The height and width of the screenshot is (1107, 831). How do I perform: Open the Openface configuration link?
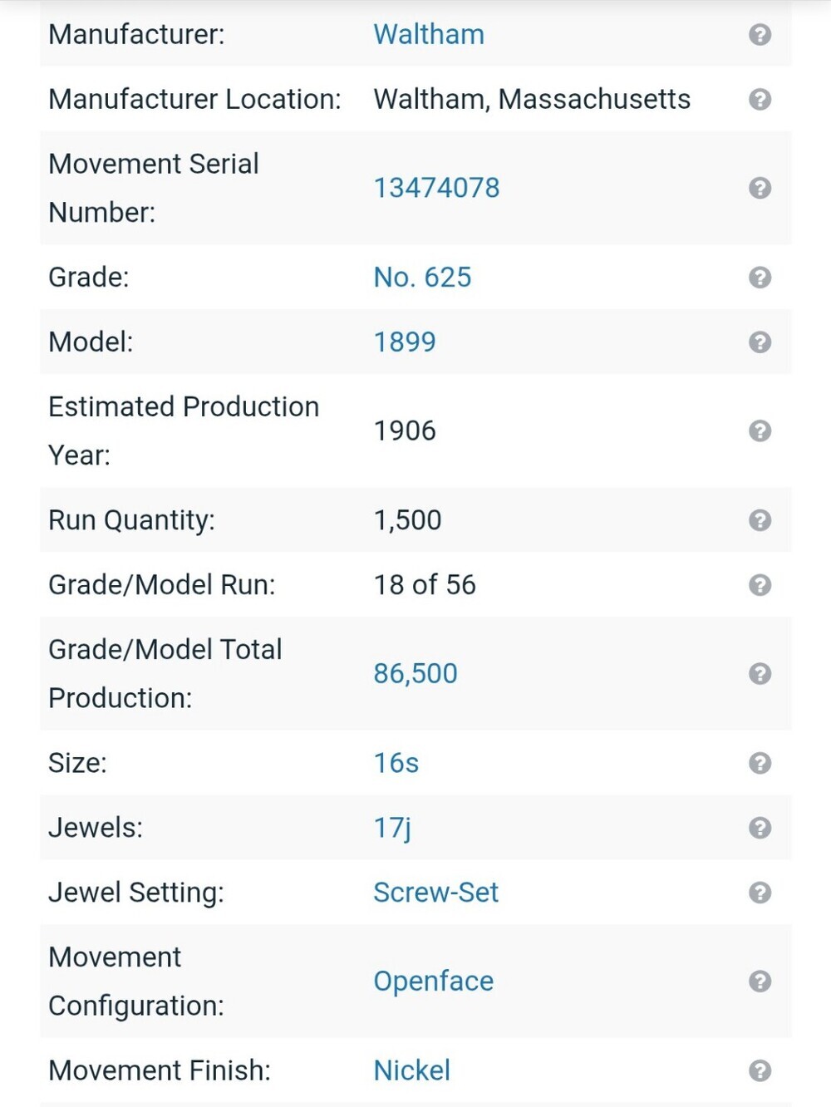coord(433,982)
